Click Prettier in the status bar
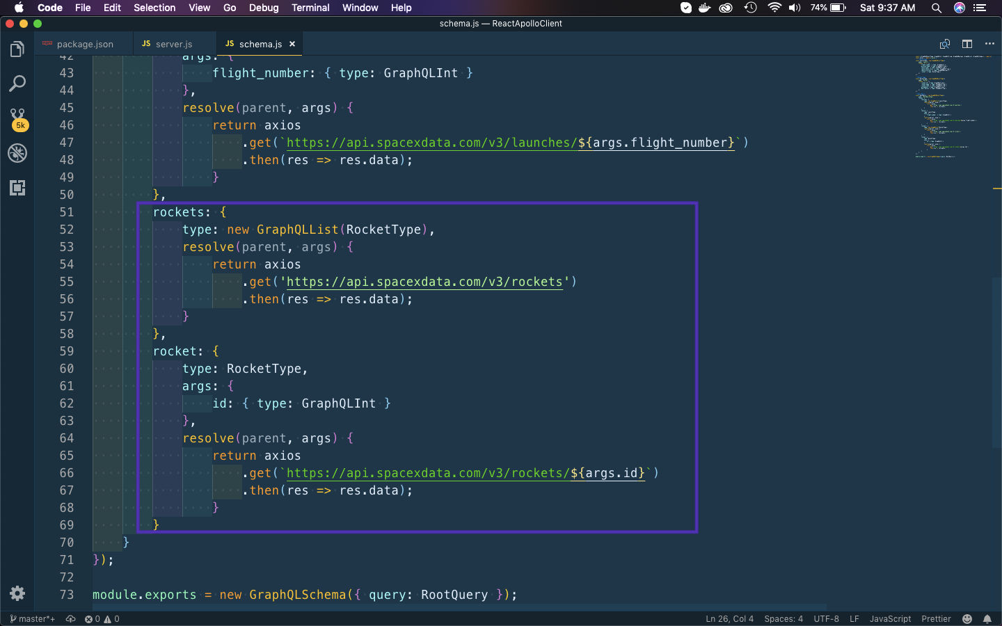Viewport: 1002px width, 626px height. click(936, 618)
